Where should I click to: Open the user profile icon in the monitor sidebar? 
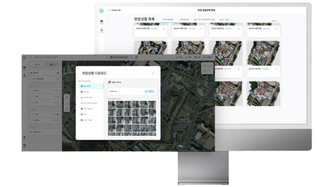pyautogui.click(x=102, y=30)
